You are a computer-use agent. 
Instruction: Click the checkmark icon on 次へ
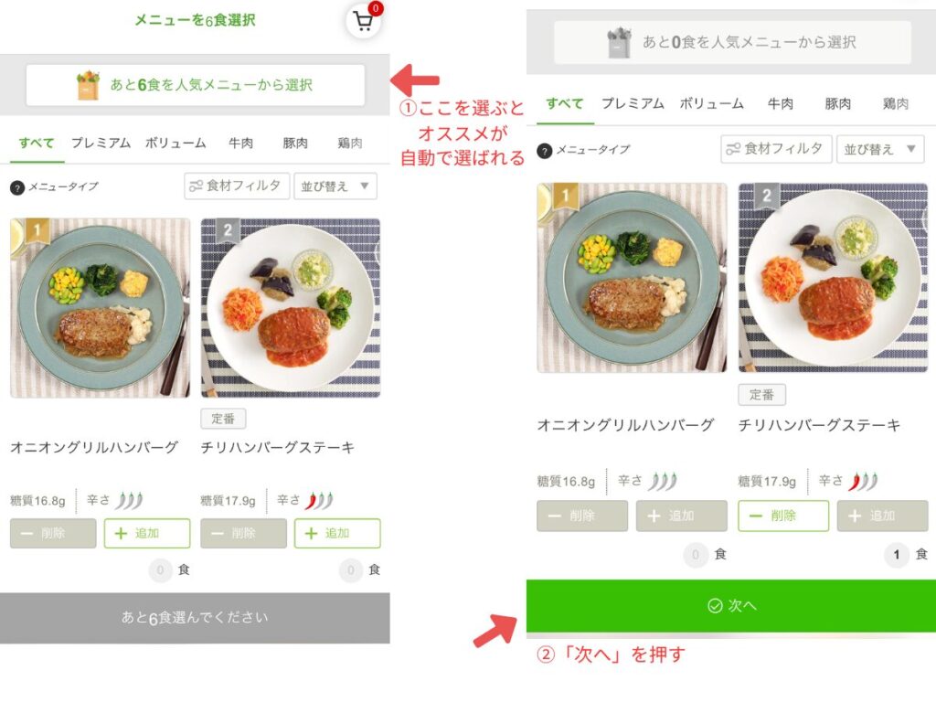click(715, 606)
